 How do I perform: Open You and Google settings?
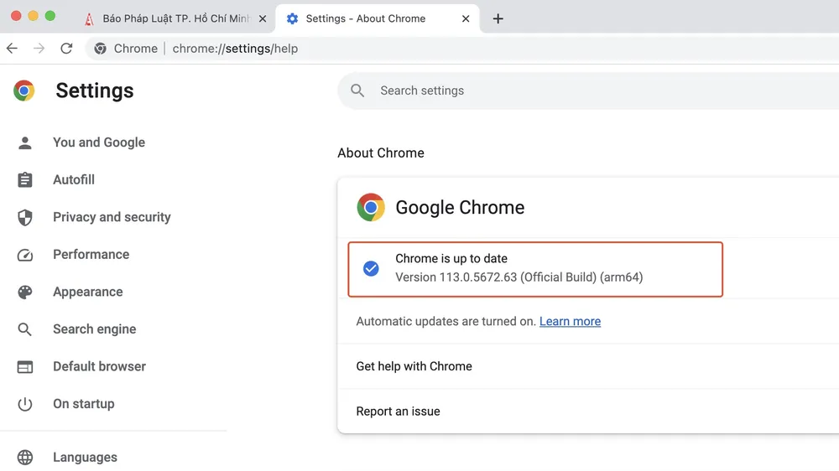pyautogui.click(x=98, y=142)
